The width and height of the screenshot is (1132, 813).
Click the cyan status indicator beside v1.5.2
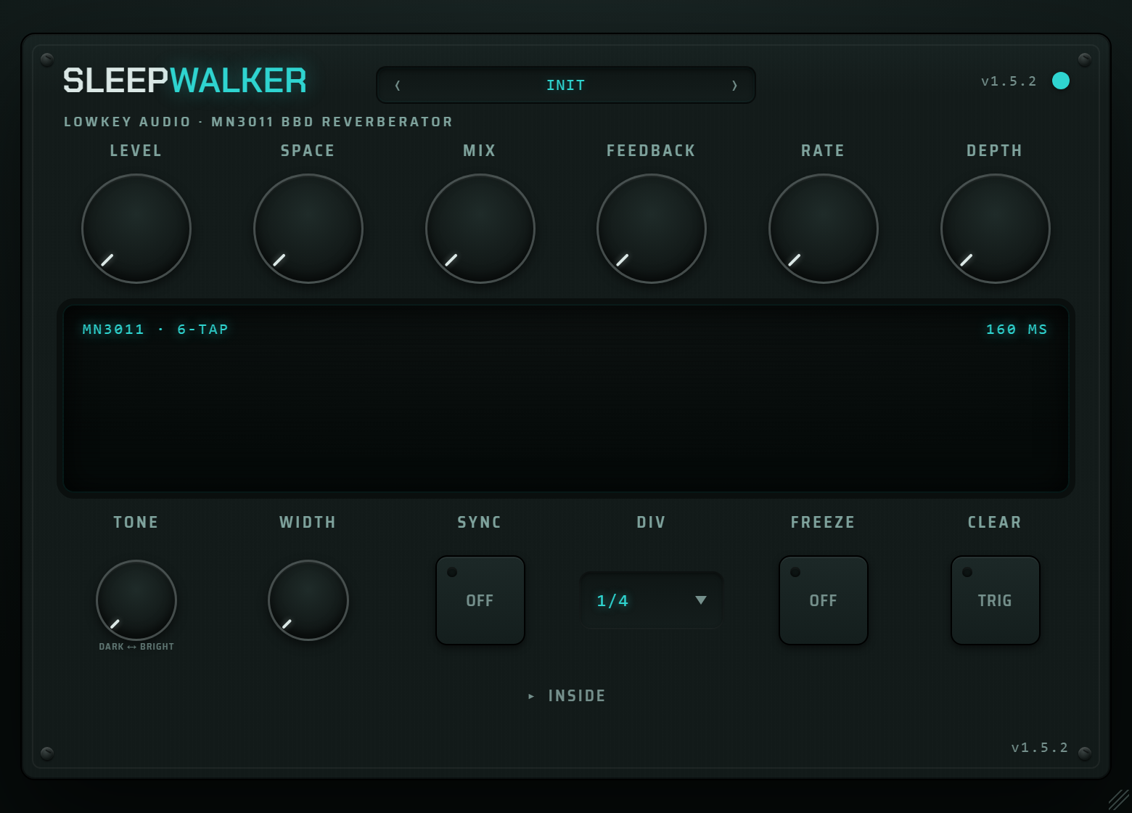(x=1061, y=81)
